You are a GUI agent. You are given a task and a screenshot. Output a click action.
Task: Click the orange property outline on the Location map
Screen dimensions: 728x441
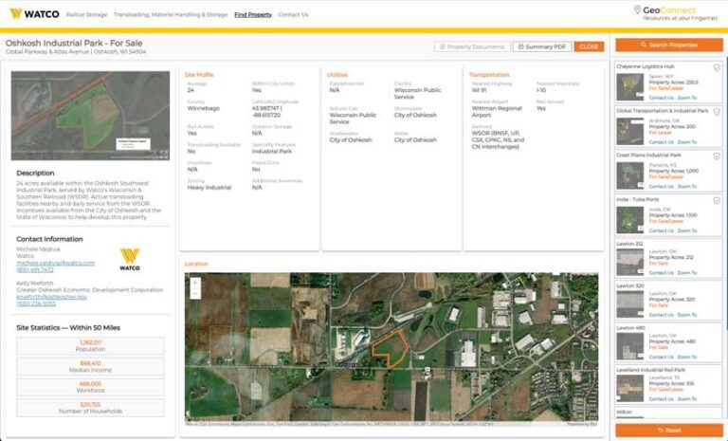[390, 349]
